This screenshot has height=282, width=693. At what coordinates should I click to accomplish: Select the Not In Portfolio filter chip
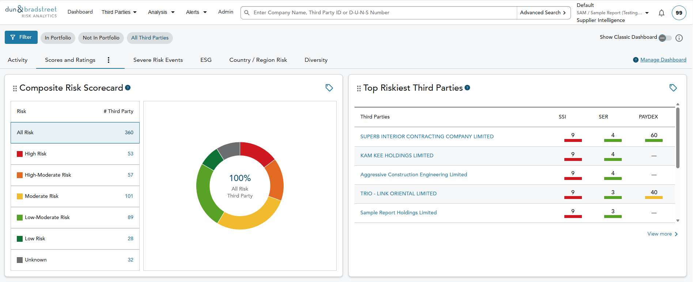coord(101,38)
